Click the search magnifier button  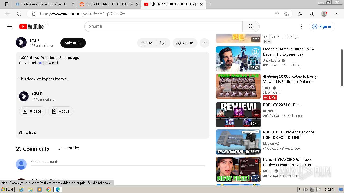click(251, 26)
